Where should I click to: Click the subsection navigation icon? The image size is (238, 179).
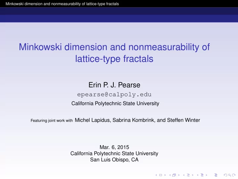pyautogui.click(x=188, y=175)
